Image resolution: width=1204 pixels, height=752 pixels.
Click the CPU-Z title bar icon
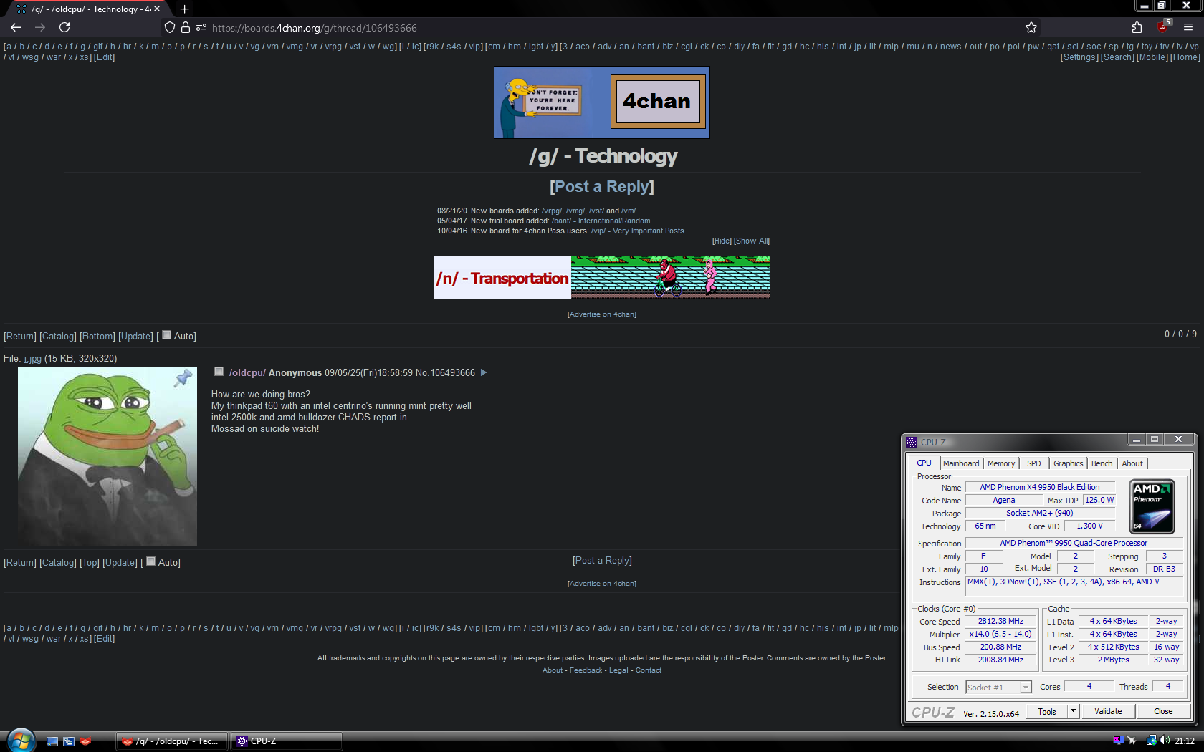tap(912, 443)
